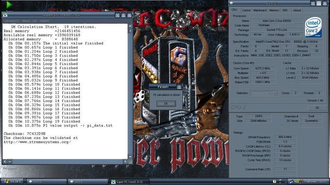
Task: Open the processor Selection dropdown in CPU-Z
Action: click(x=264, y=93)
